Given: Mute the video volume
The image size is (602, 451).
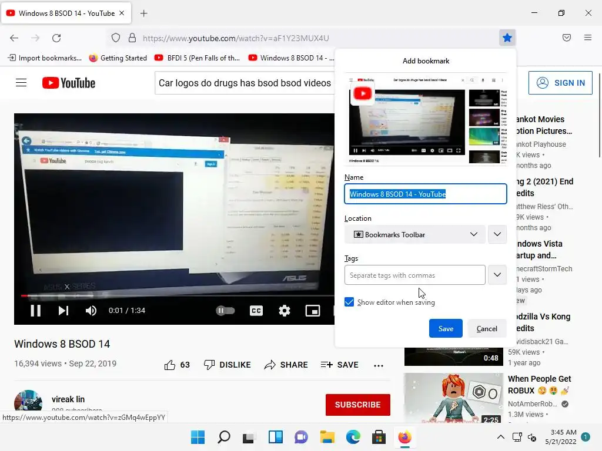Looking at the screenshot, I should pyautogui.click(x=91, y=311).
